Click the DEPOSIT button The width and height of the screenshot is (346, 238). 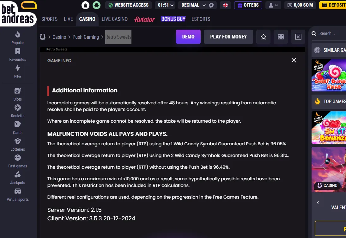(x=332, y=5)
